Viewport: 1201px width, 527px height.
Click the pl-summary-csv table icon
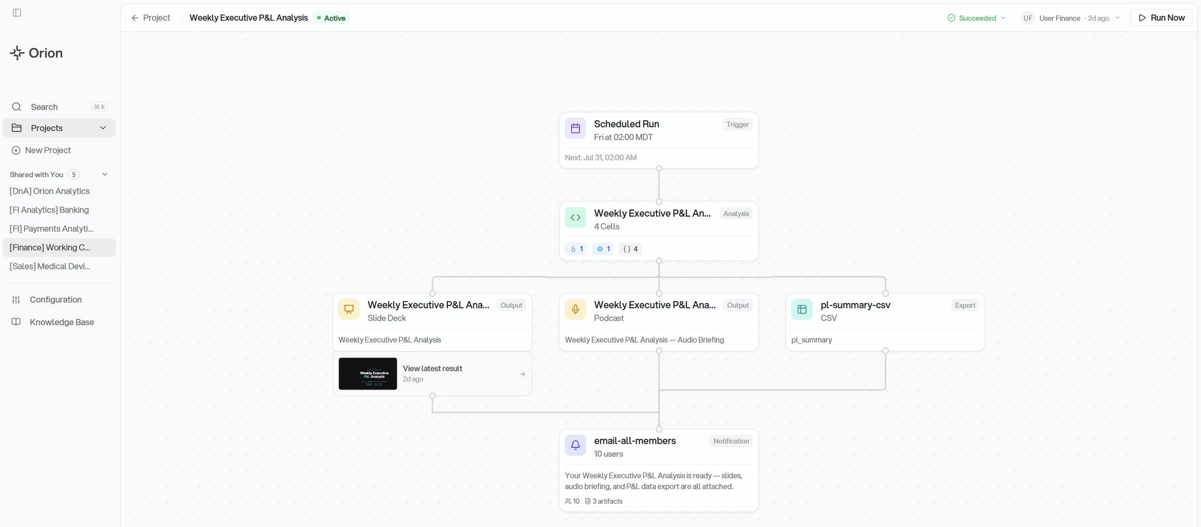tap(802, 310)
